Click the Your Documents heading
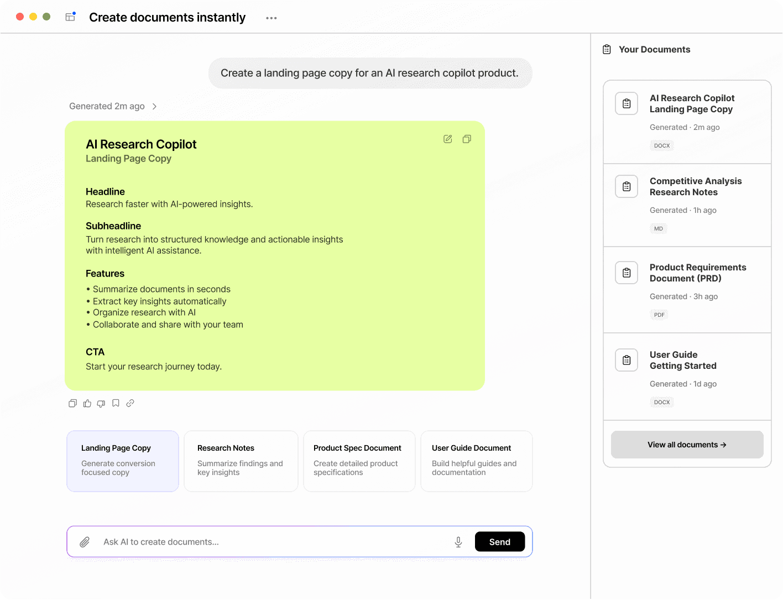The height and width of the screenshot is (600, 783). 654,49
